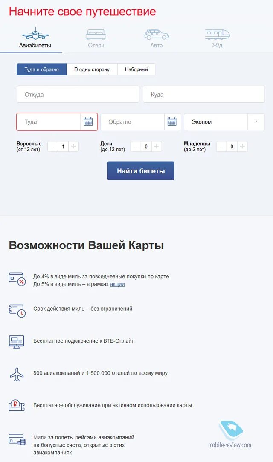This screenshot has height=462, width=273.
Task: Select the Авто car icon tab
Action: [157, 38]
